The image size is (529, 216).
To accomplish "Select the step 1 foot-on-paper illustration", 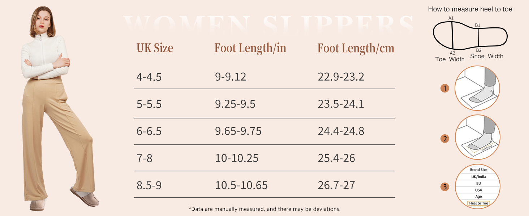I will pos(477,88).
